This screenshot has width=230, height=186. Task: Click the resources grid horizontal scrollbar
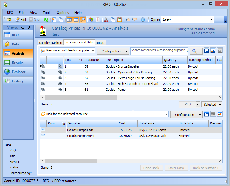[x=81, y=98]
